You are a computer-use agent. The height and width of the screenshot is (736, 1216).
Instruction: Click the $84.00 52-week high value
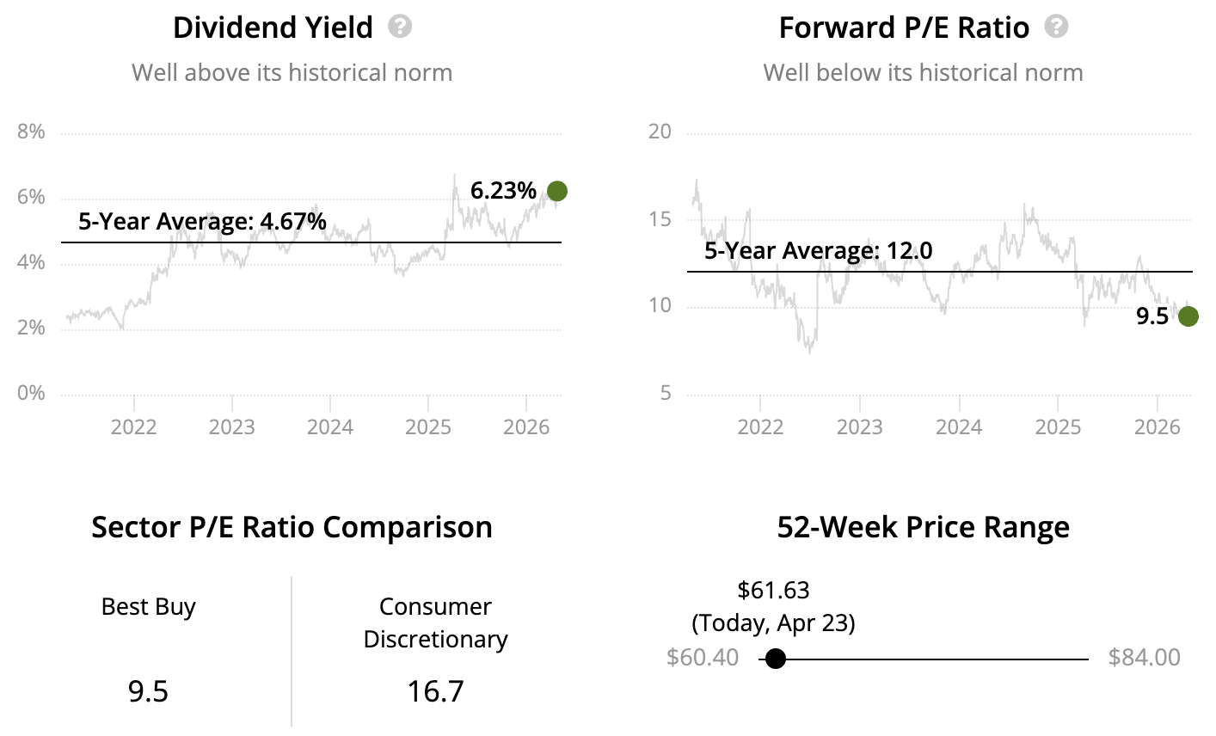tap(1144, 658)
